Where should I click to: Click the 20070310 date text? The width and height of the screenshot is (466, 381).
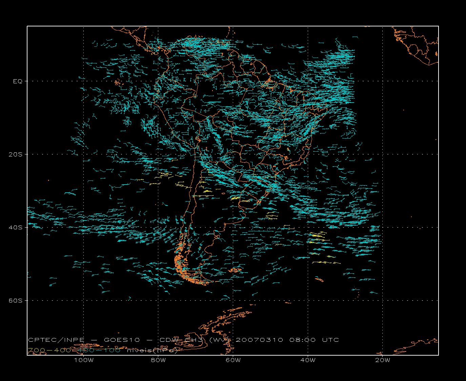[x=259, y=340]
